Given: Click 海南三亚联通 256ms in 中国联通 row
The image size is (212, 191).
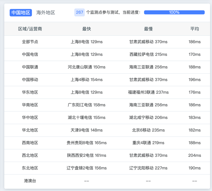Looking at the screenshot, I should click(x=148, y=67).
